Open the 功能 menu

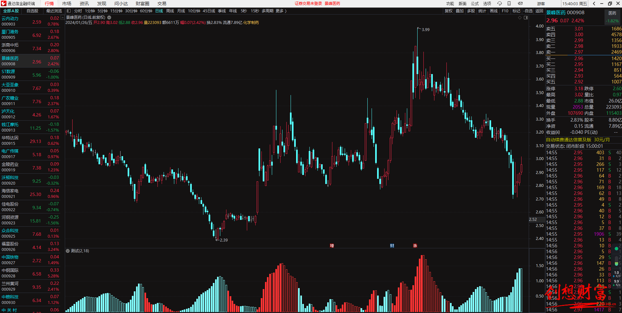(450, 4)
